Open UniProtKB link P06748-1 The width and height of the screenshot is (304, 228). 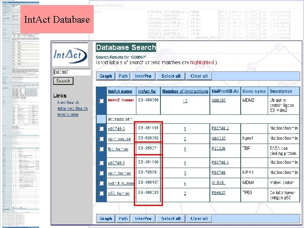[220, 162]
